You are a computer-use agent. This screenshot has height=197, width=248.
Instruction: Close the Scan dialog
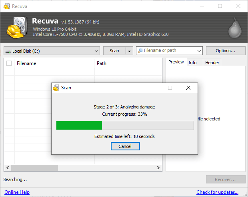tap(188, 88)
